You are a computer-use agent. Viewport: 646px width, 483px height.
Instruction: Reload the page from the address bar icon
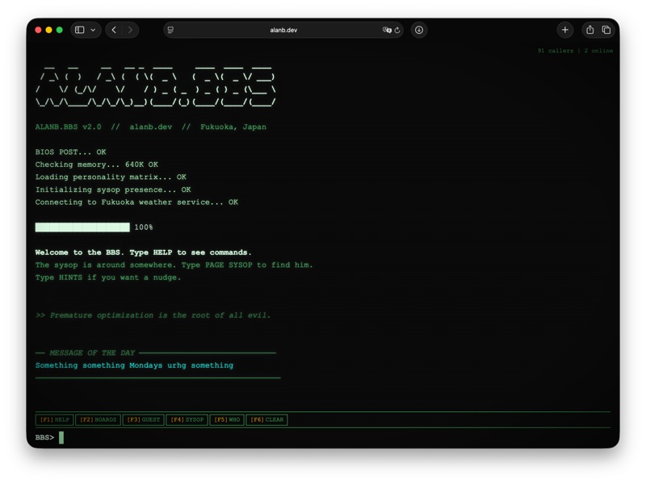click(397, 30)
